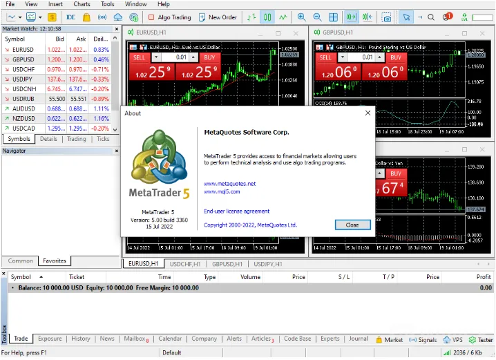The width and height of the screenshot is (496, 360).
Task: Open Mailbox tab in Toolbox
Action: click(136, 339)
